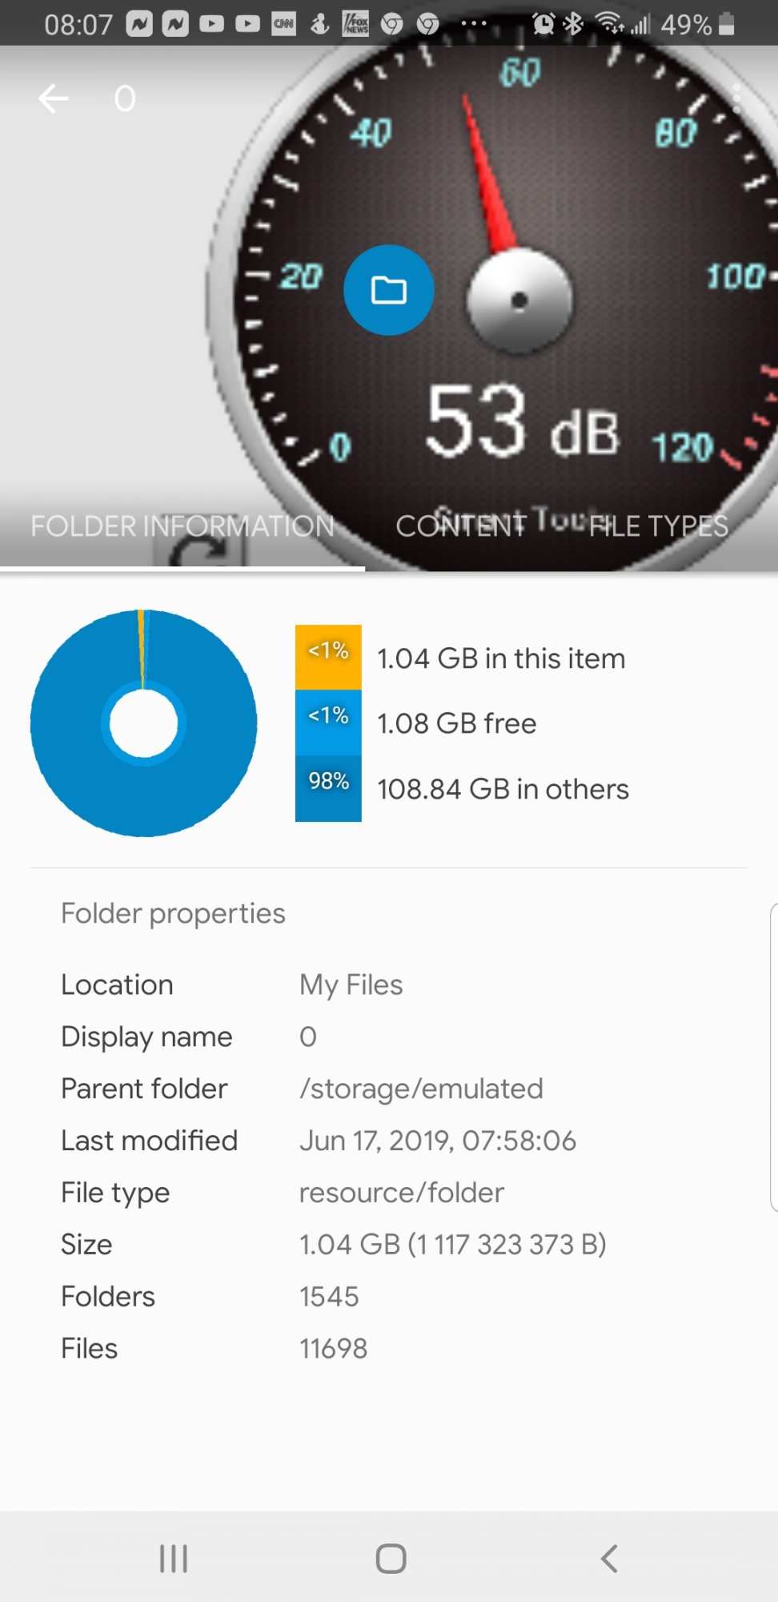Tap the CNN notification icon
Screen dimensions: 778x1602
click(283, 24)
